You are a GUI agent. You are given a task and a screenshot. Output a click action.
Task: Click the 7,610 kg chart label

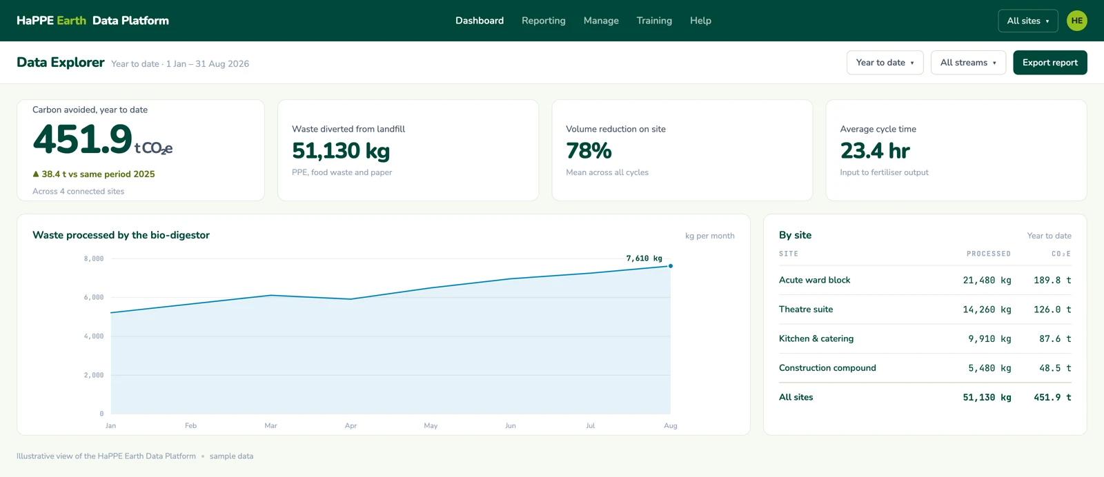(x=644, y=258)
